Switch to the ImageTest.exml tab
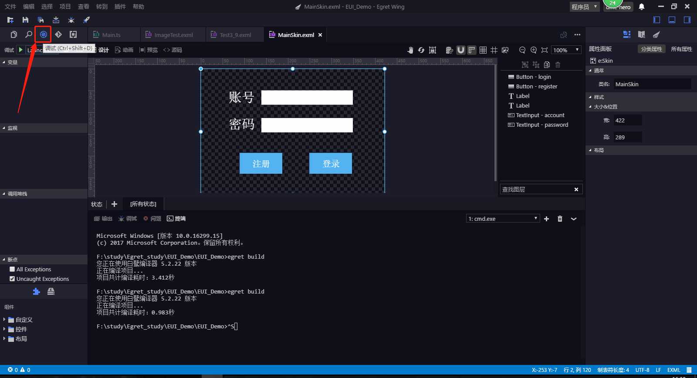 point(173,35)
